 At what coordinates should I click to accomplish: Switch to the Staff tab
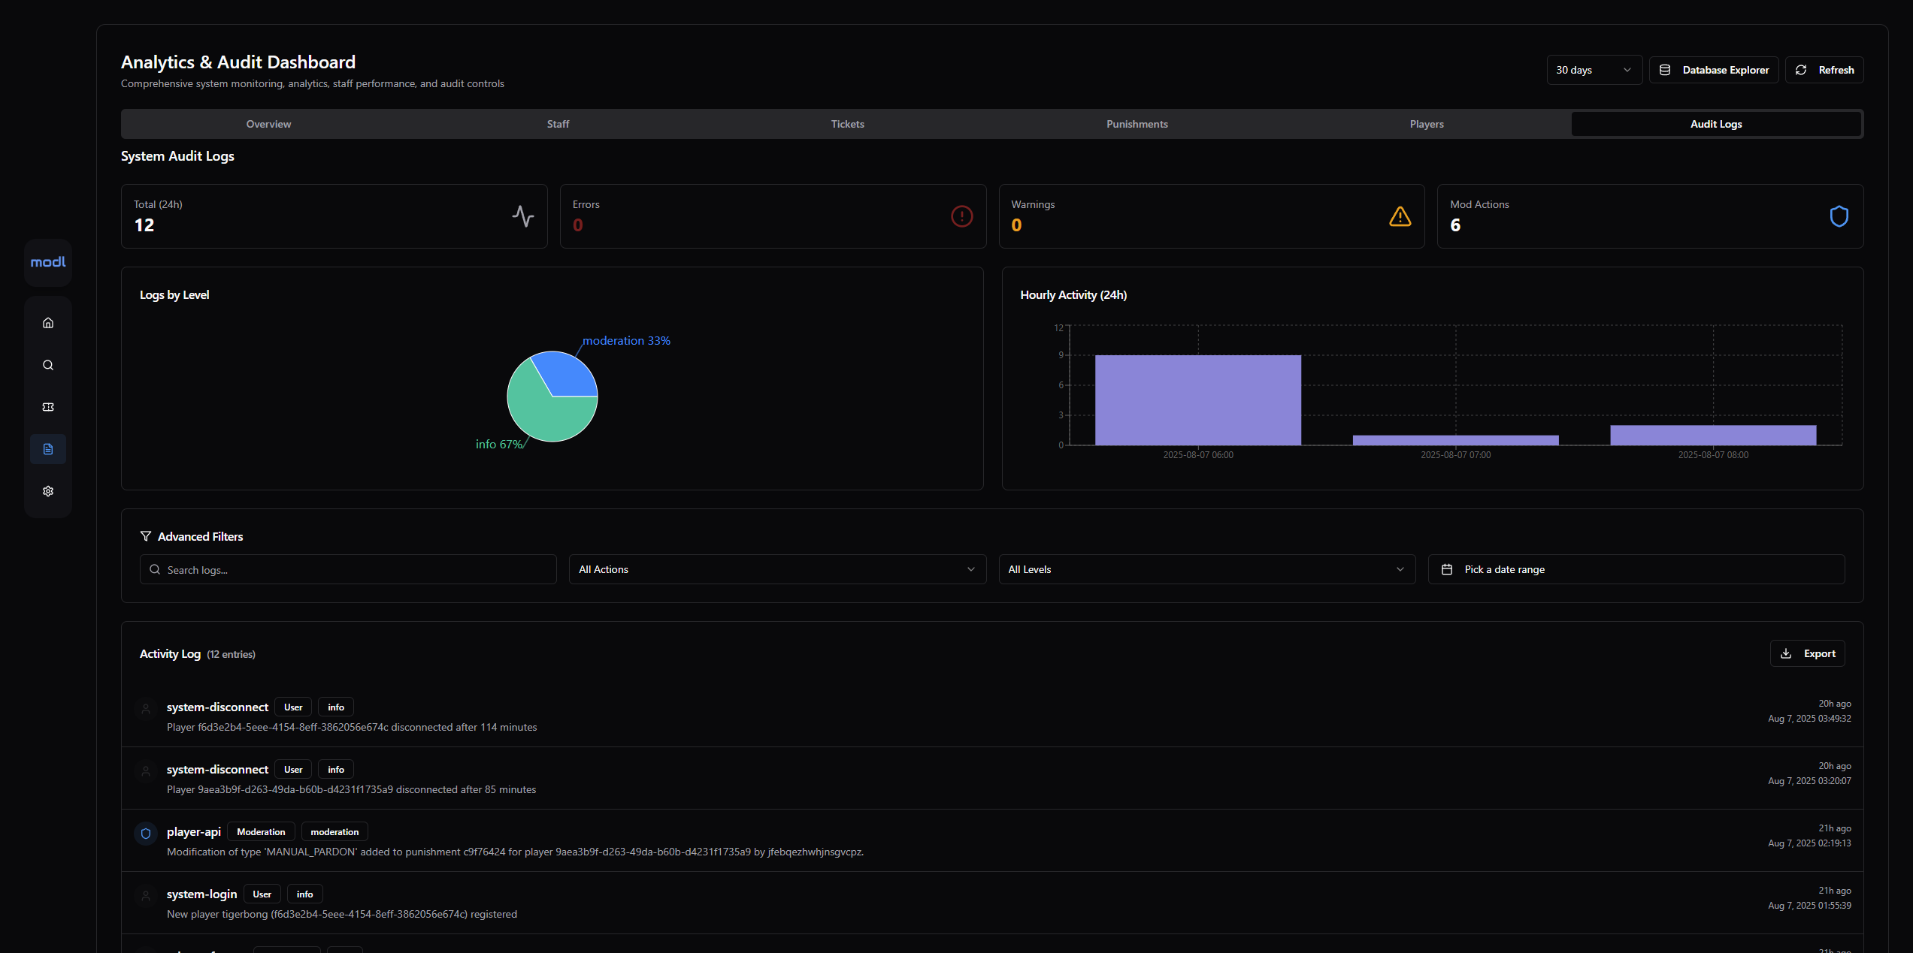coord(558,124)
